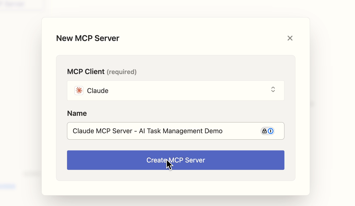This screenshot has width=355, height=206.
Task: Click the "New MCP Server" dialog title
Action: [x=88, y=38]
